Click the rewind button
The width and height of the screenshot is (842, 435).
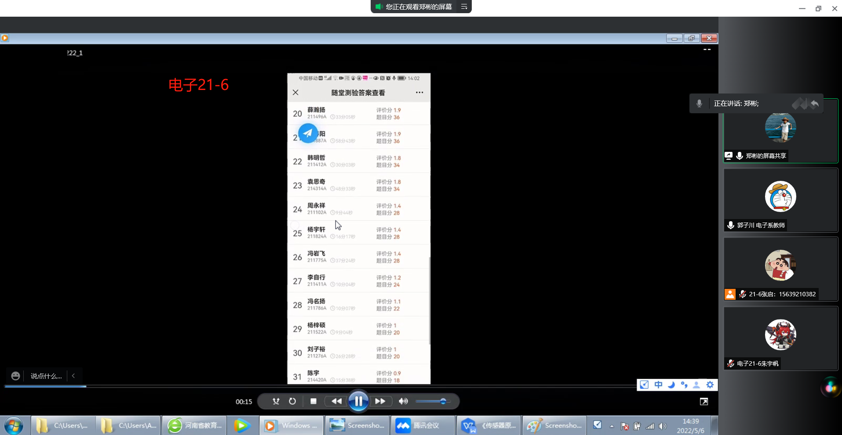(x=336, y=401)
